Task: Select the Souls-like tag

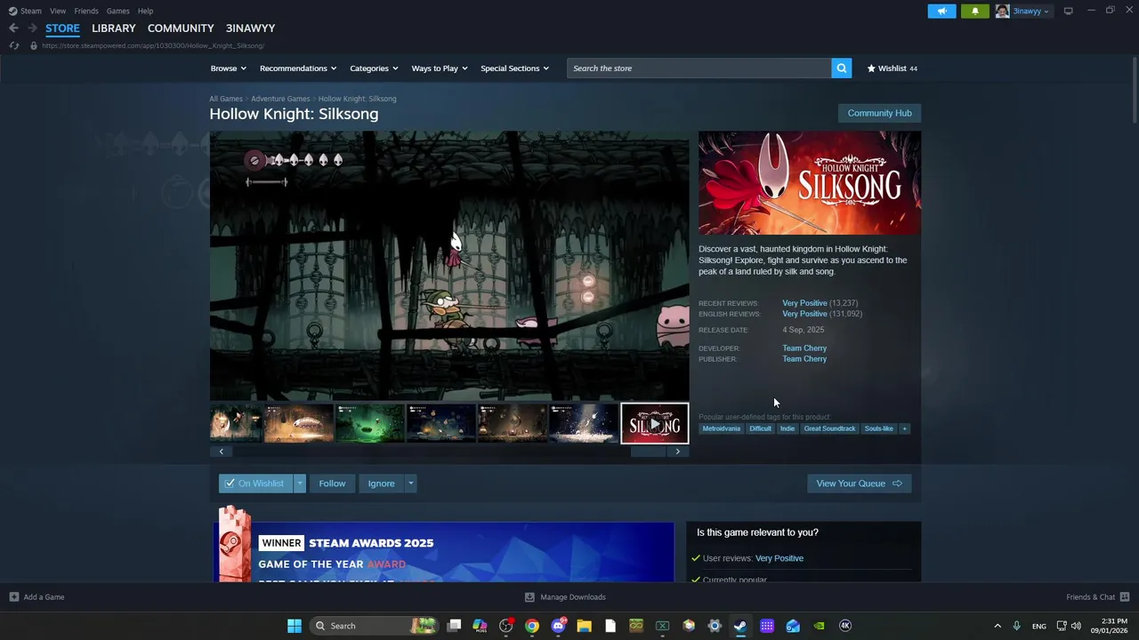Action: pyautogui.click(x=878, y=428)
